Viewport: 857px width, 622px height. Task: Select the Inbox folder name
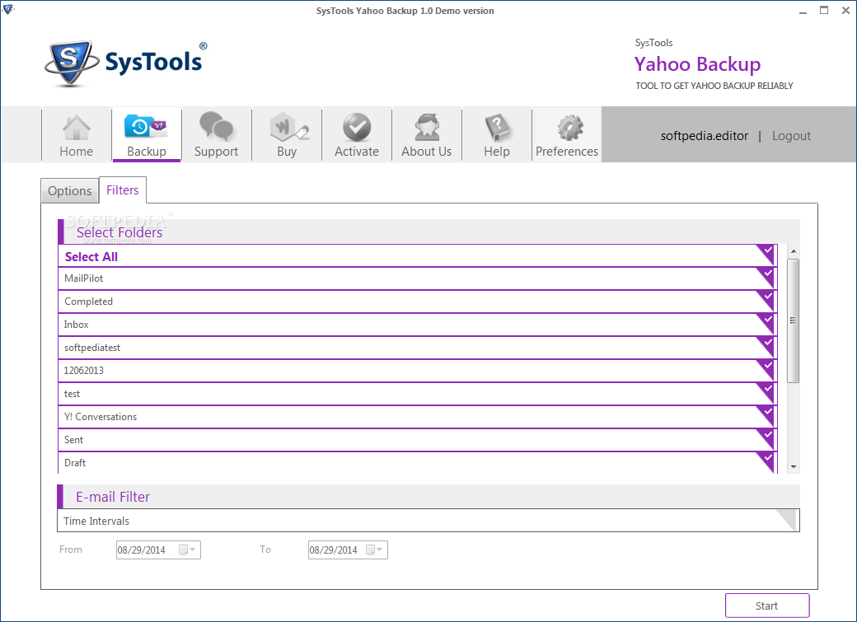click(76, 325)
